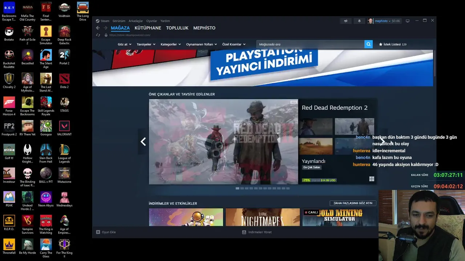The height and width of the screenshot is (261, 465).
Task: Click DAHA FAZLASINA GÖZ ATIN button
Action: click(353, 203)
